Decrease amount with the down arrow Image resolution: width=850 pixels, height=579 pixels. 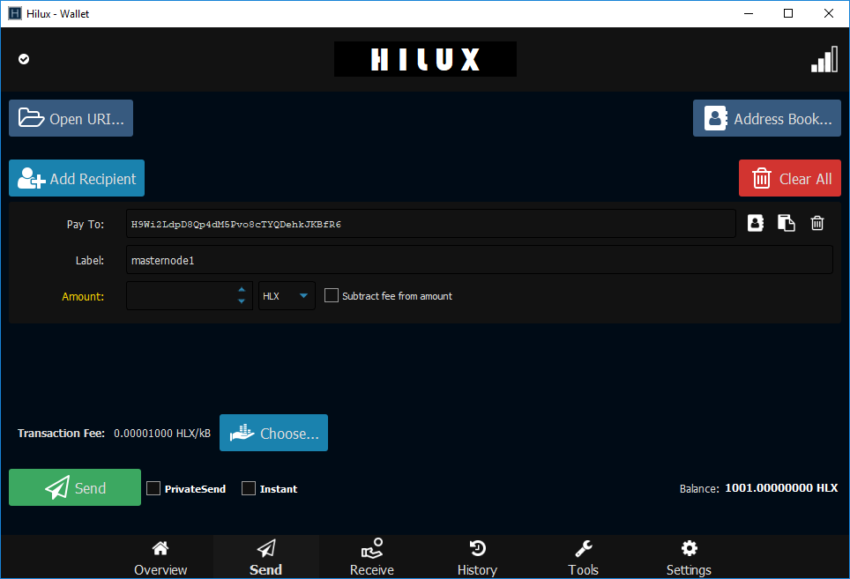[242, 301]
